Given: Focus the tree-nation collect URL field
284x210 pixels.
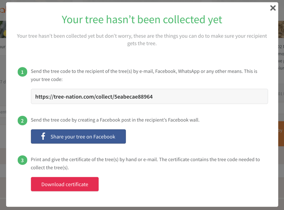Looking at the screenshot, I should [x=149, y=96].
